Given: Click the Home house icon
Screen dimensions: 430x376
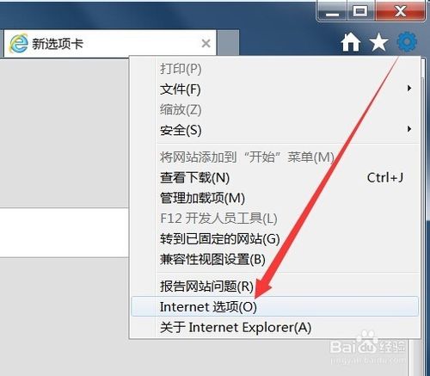Looking at the screenshot, I should (351, 42).
